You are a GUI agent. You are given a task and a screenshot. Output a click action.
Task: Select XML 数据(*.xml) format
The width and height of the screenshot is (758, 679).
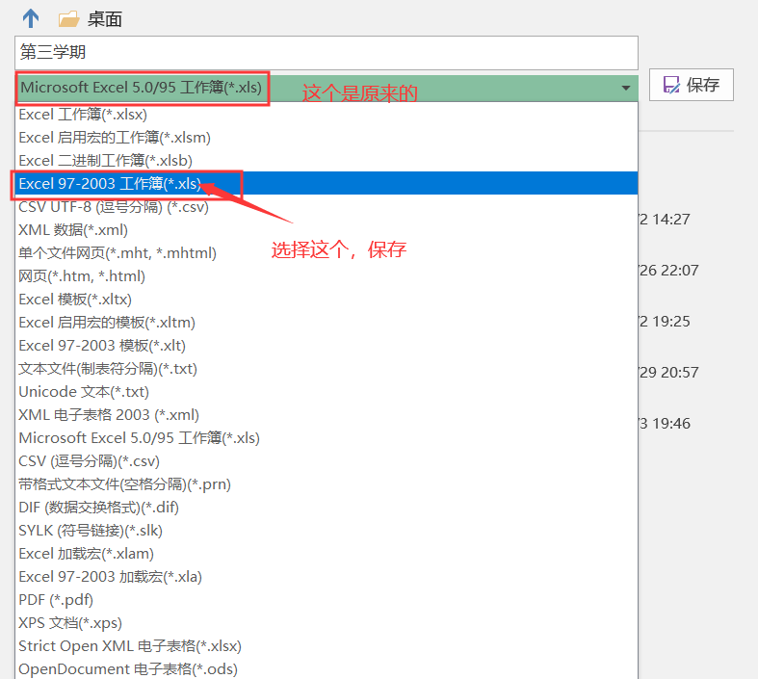[x=327, y=230]
